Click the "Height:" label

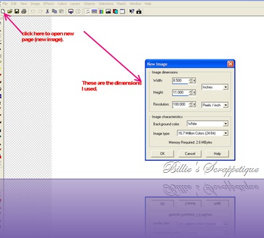click(158, 92)
